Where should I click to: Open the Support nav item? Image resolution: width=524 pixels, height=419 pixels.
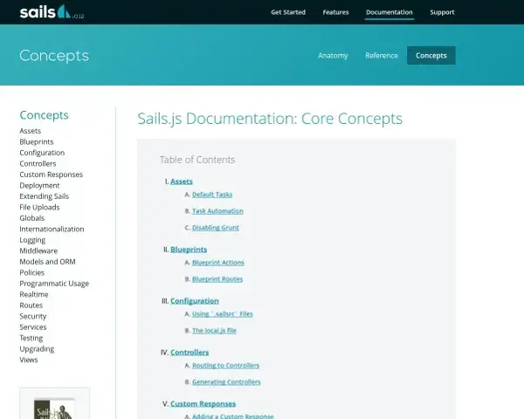pyautogui.click(x=442, y=12)
